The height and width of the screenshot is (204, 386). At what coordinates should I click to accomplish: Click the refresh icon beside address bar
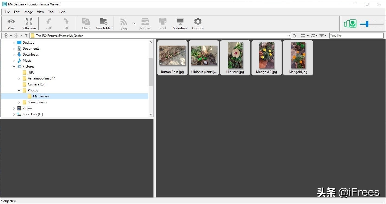[x=294, y=36]
